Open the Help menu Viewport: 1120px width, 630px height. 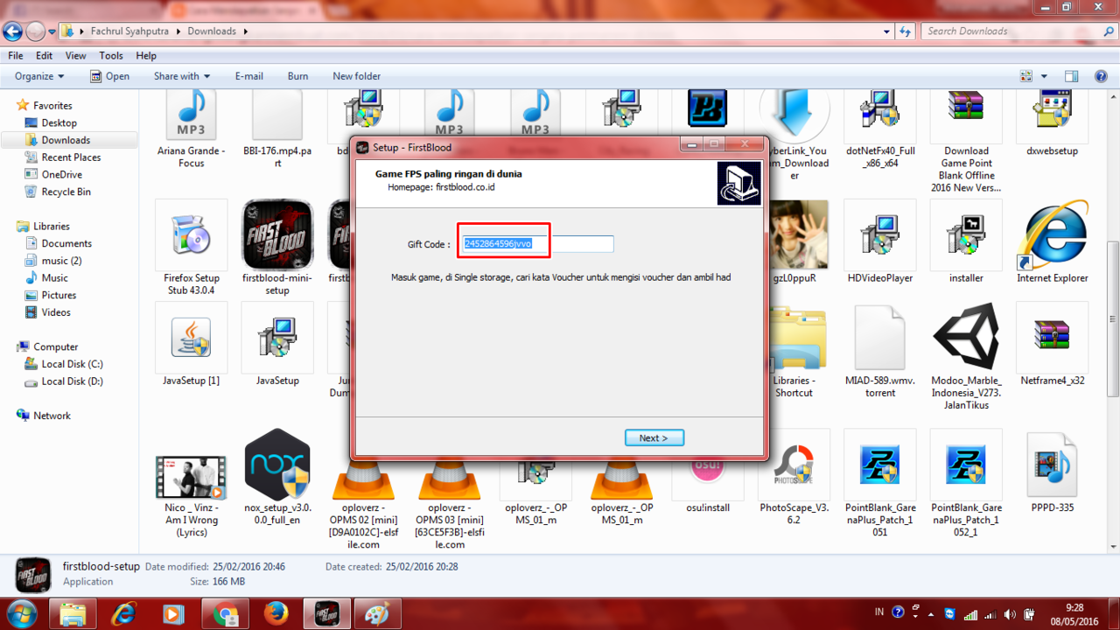[146, 56]
